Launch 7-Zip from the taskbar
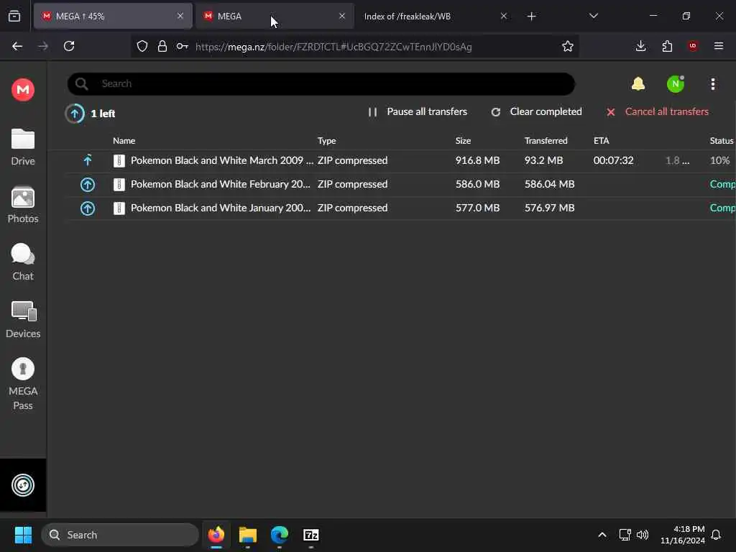The image size is (736, 552). pyautogui.click(x=310, y=535)
